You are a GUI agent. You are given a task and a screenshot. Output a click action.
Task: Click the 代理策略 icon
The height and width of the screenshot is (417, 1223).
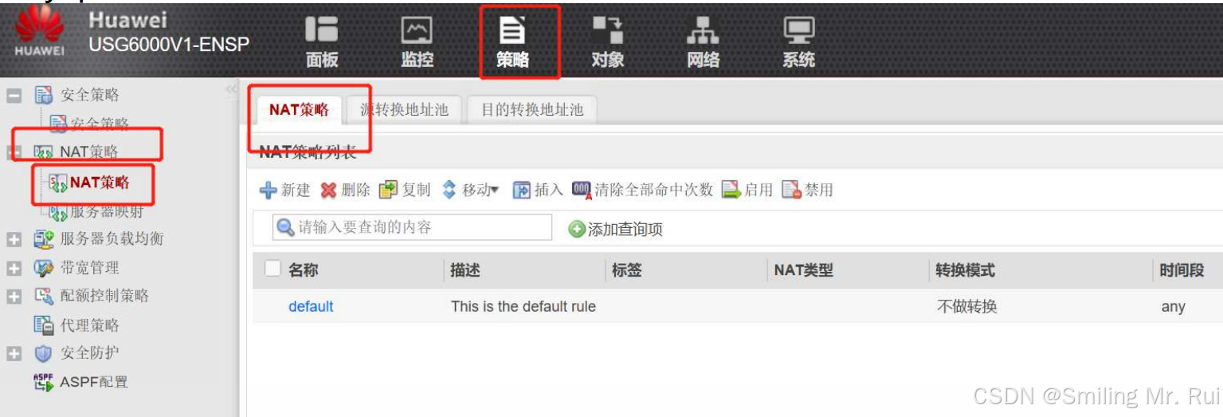pyautogui.click(x=43, y=325)
